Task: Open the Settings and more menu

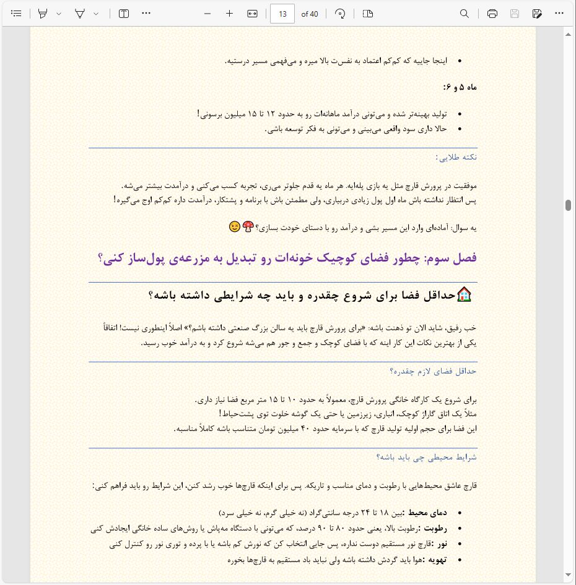Action: point(559,14)
